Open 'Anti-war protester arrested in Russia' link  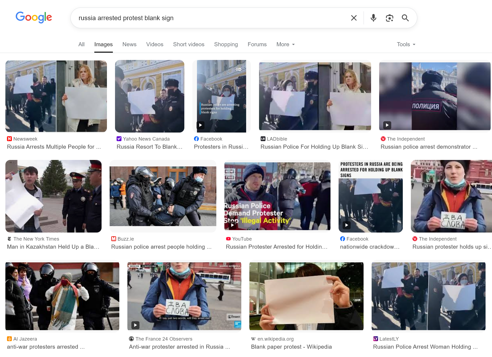[x=179, y=347]
